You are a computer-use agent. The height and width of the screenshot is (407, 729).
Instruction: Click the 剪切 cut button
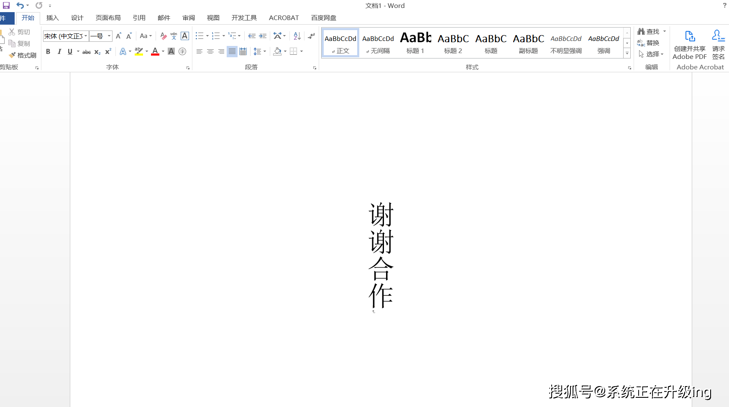(x=19, y=32)
